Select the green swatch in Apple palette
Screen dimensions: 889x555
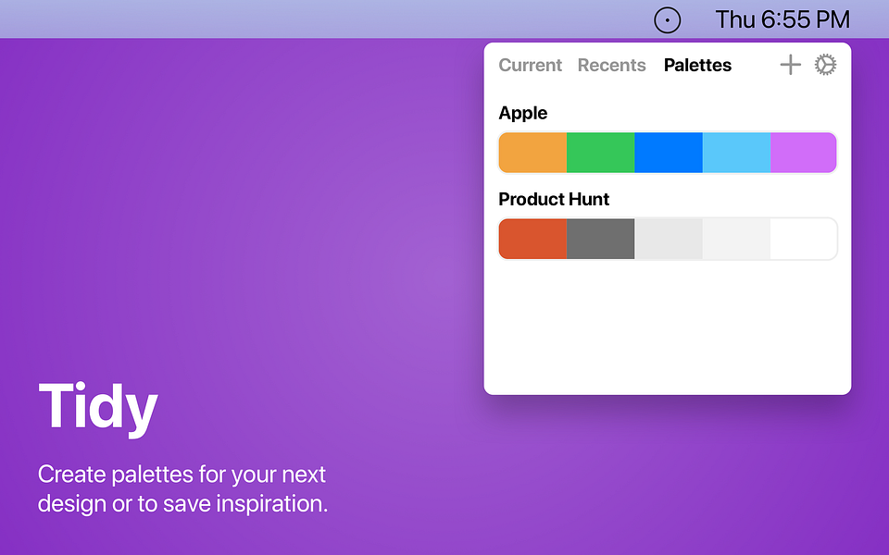[600, 153]
